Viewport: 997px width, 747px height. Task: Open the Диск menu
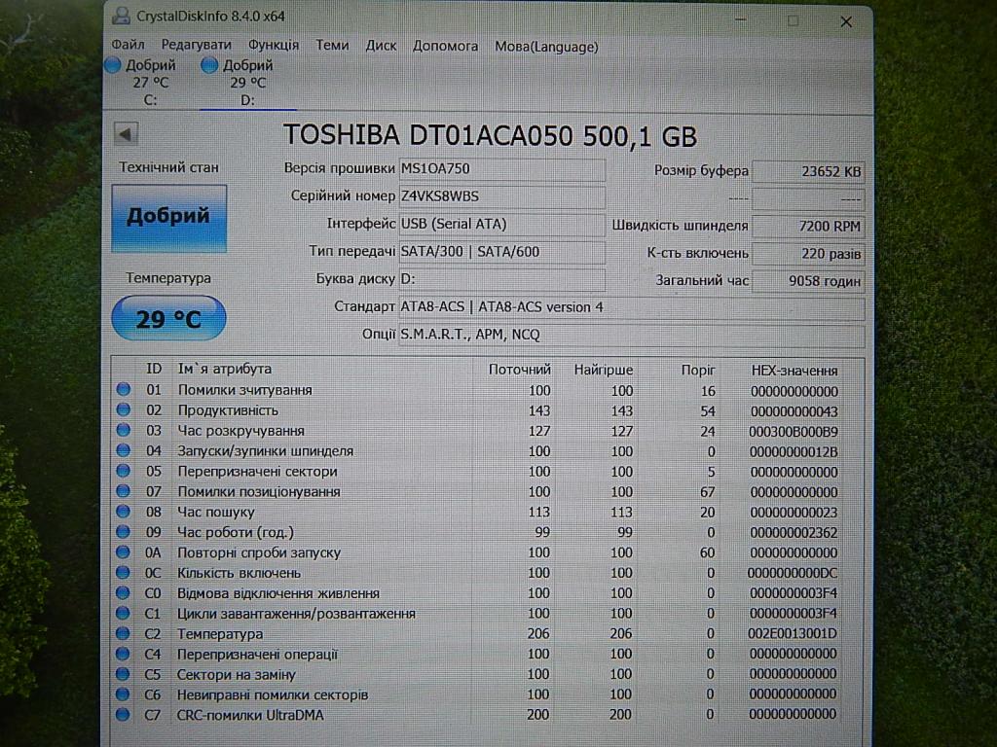pos(381,46)
